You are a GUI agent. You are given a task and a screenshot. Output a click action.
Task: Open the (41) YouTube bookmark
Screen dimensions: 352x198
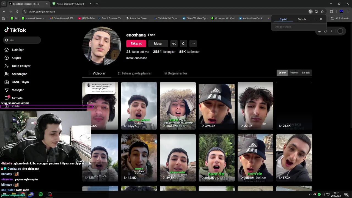[87, 18]
